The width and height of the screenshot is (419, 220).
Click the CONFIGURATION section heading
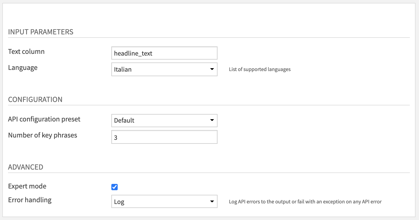(36, 99)
